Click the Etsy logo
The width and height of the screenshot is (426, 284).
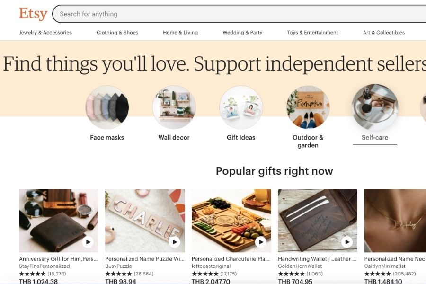33,14
